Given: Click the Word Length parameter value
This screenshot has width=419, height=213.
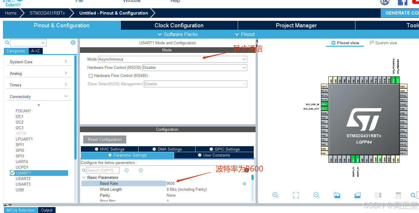Looking at the screenshot, I should tap(187, 189).
